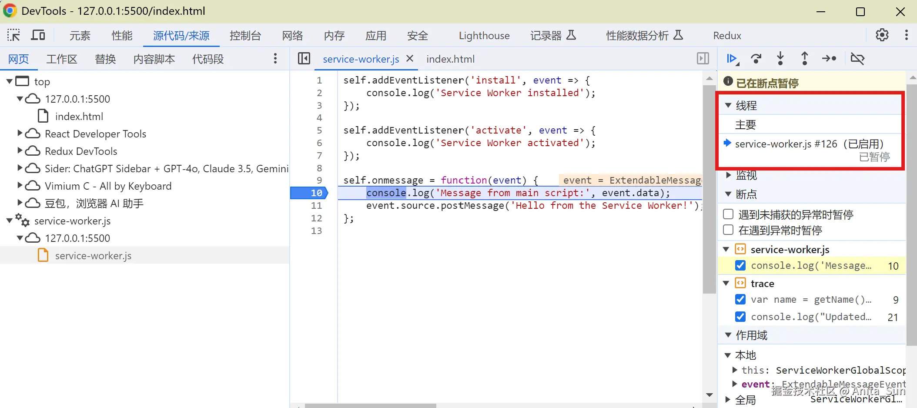
Task: Expand the 全局 global scope
Action: (728, 399)
